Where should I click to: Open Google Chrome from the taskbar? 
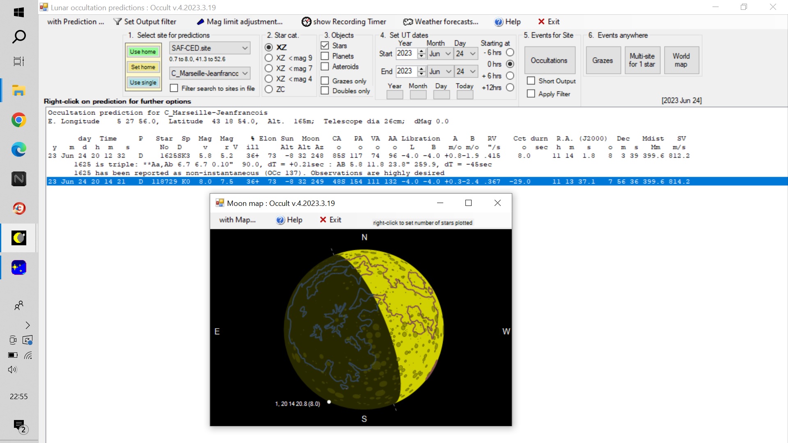pyautogui.click(x=18, y=120)
